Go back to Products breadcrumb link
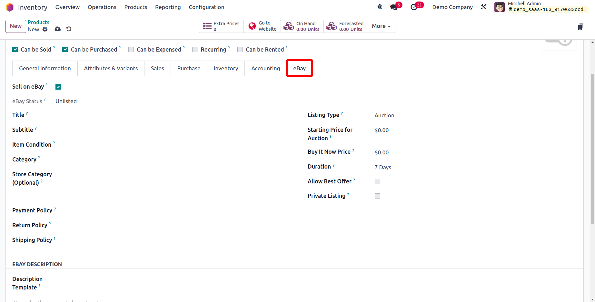The height and width of the screenshot is (302, 595). 38,22
